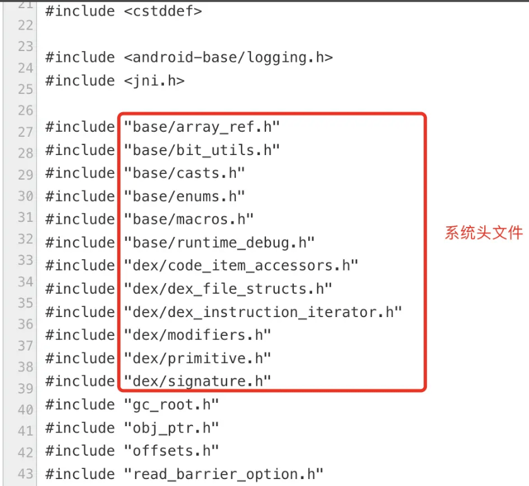Open the "base/bit_utils.h" include path

click(202, 150)
